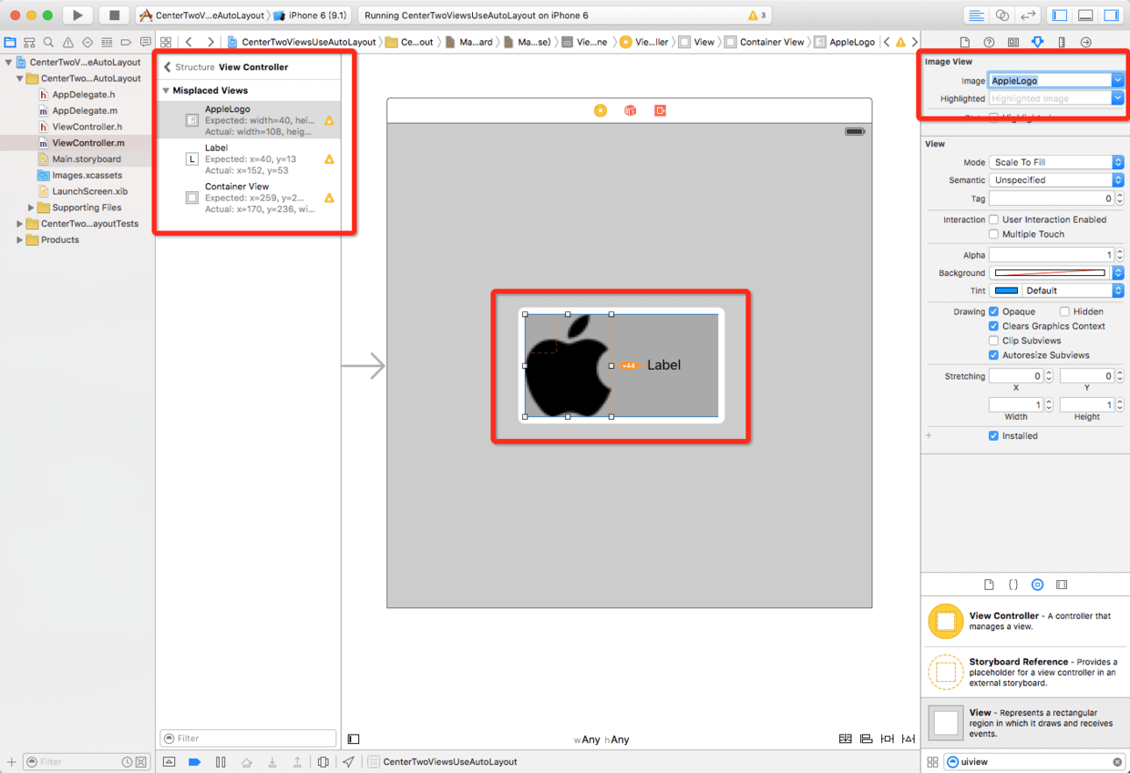1130x773 pixels.
Task: Show the Code Snippet library
Action: click(1013, 585)
